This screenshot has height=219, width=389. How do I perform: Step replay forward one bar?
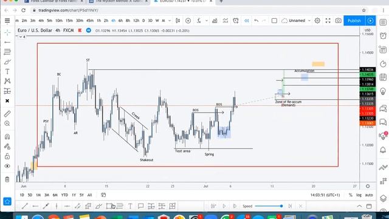[x=235, y=206]
